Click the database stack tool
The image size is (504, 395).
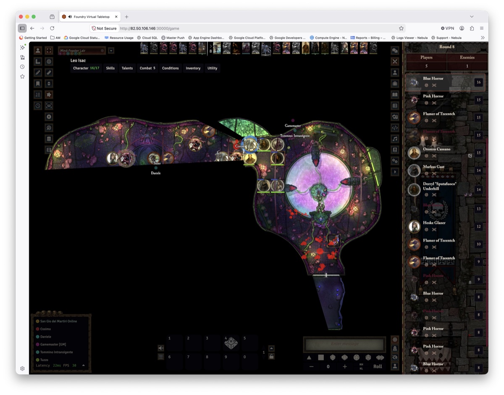coord(49,139)
